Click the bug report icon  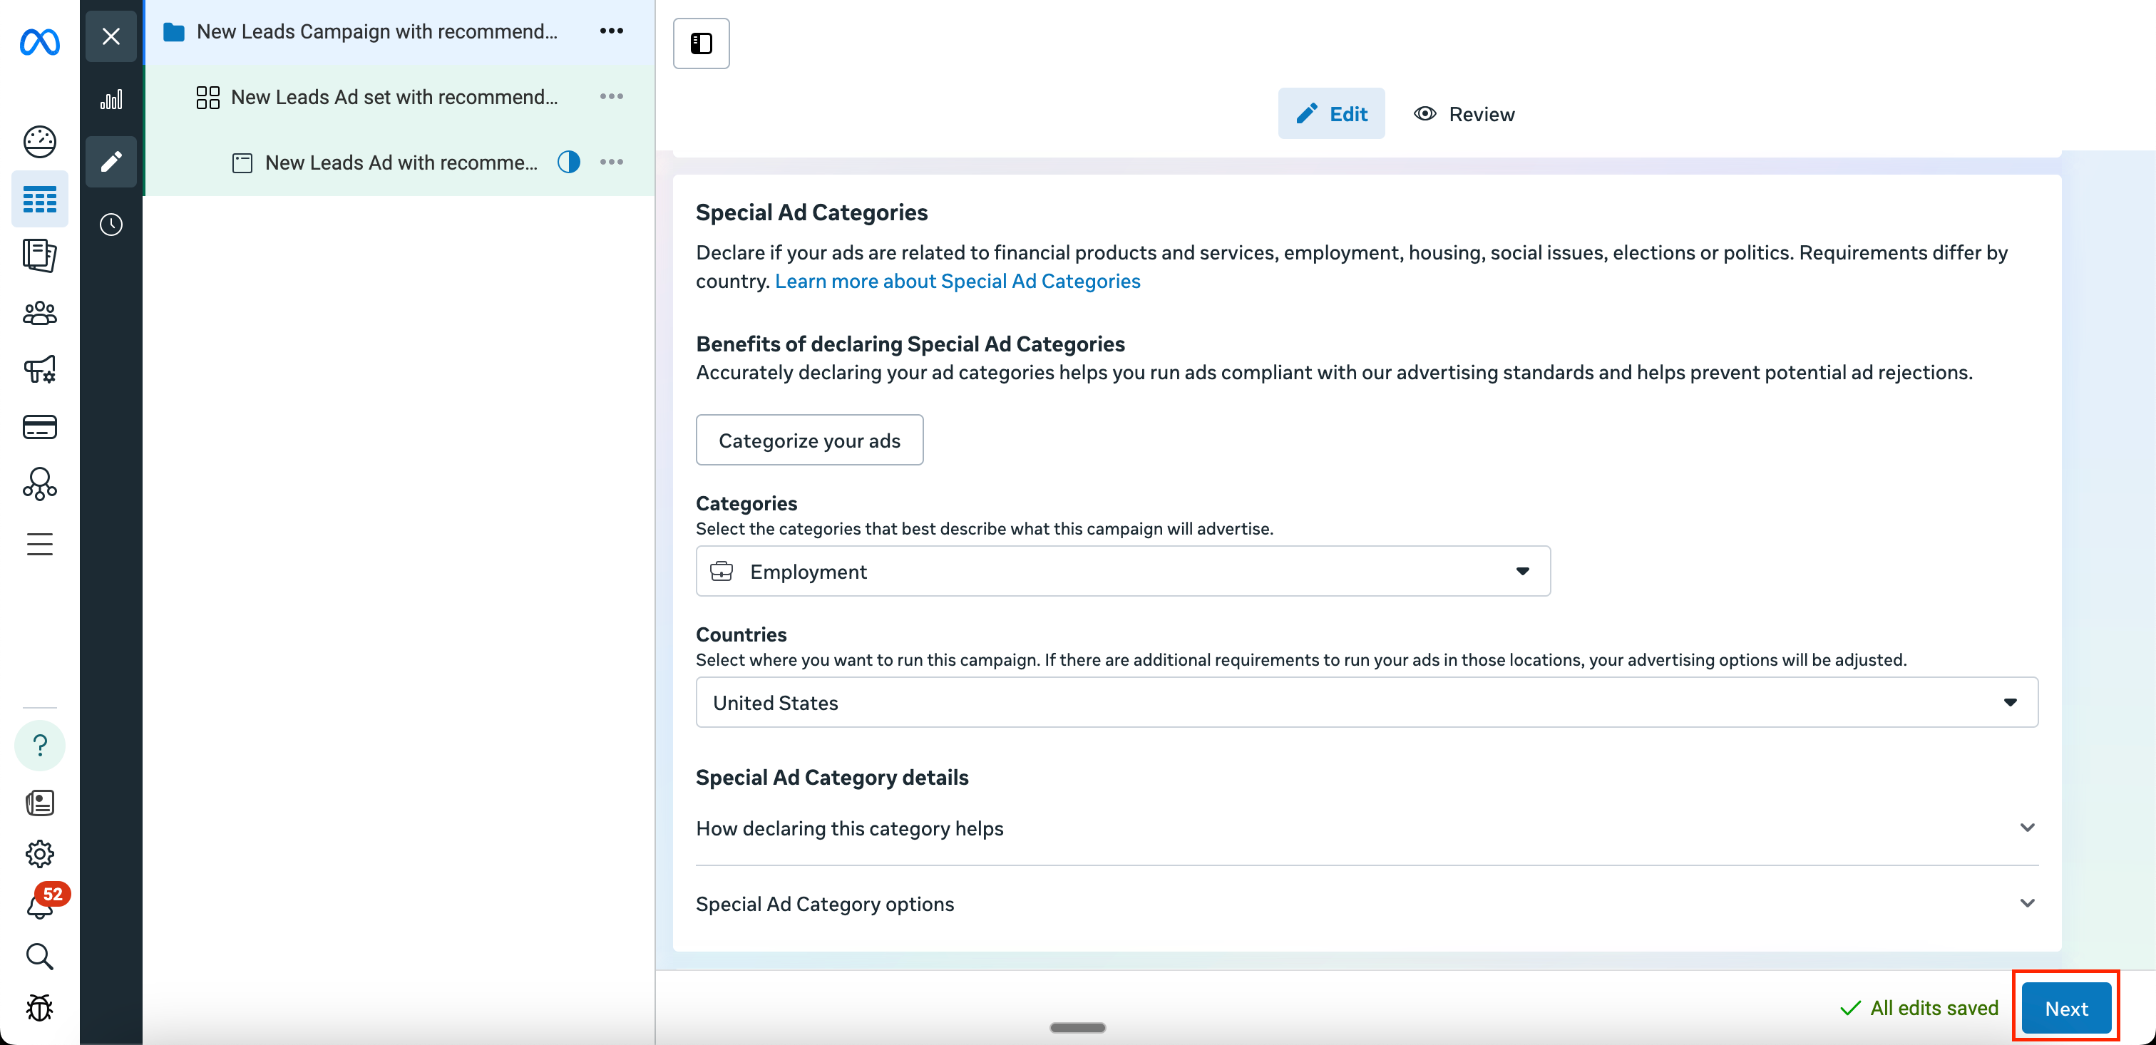pyautogui.click(x=39, y=1008)
